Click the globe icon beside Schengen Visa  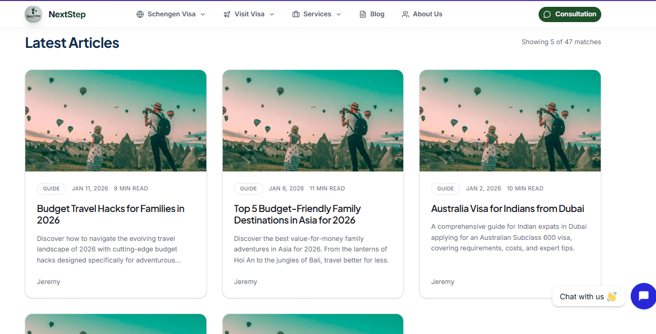140,14
